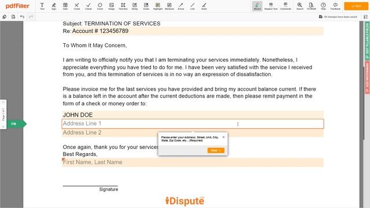This screenshot has height=208, width=370.
Task: Select the Text Box tool
Action: tap(123, 6)
